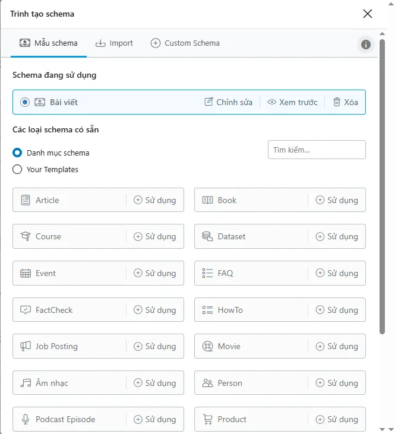The width and height of the screenshot is (395, 434).
Task: Preview schema with Xem trước
Action: 292,102
